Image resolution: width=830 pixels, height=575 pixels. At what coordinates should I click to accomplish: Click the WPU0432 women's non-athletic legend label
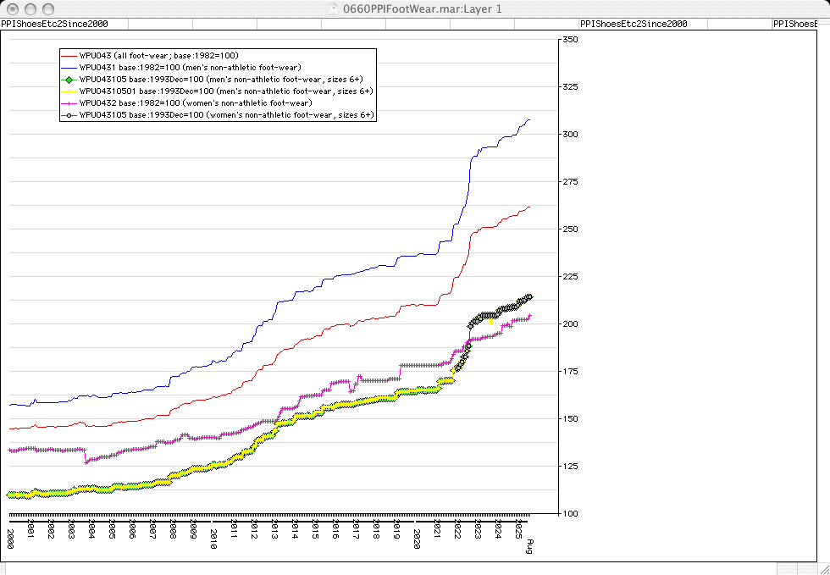click(x=195, y=102)
